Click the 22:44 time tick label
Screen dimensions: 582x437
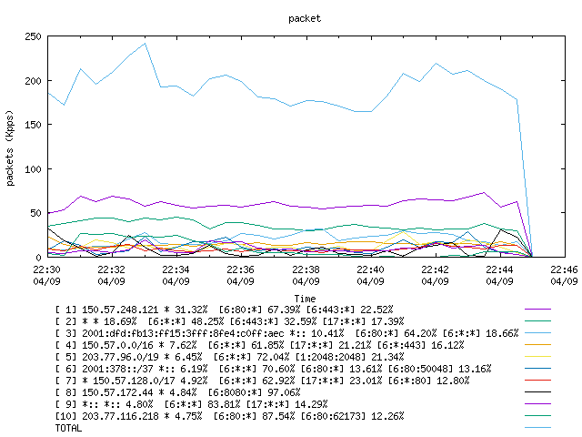click(499, 269)
